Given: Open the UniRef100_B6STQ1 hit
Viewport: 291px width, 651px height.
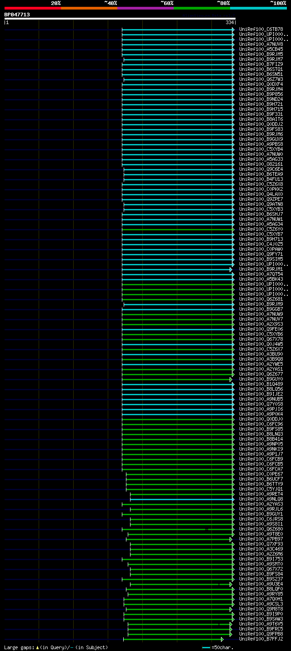Looking at the screenshot, I should coord(261,70).
